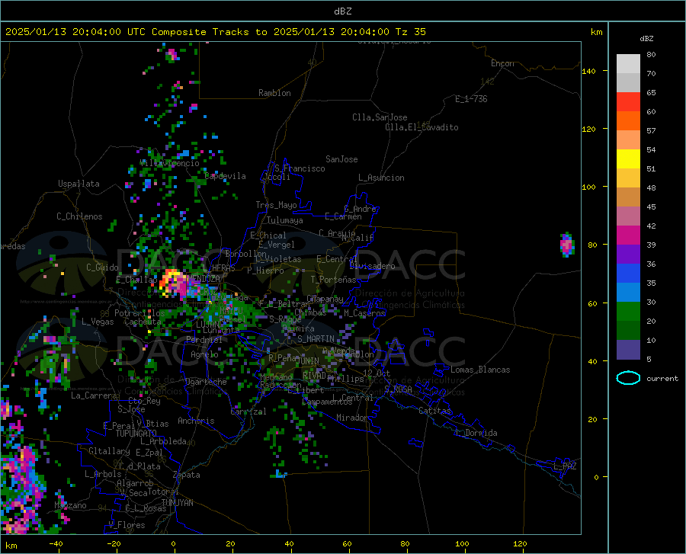Click the 80 km vertical axis tick label

click(x=592, y=245)
